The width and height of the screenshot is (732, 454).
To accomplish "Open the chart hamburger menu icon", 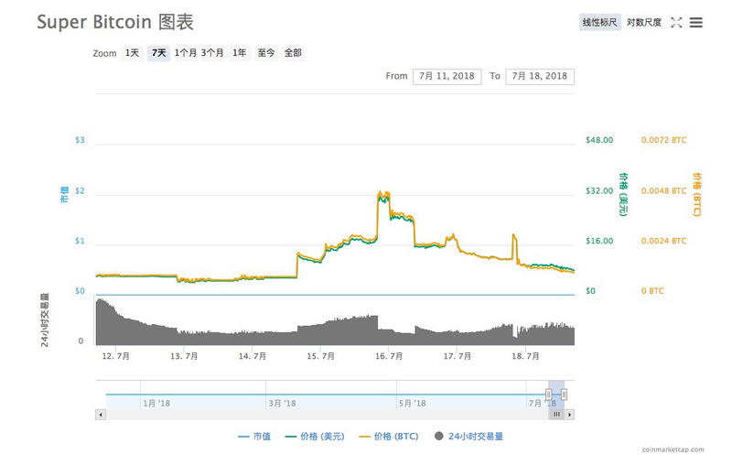I will click(x=695, y=22).
